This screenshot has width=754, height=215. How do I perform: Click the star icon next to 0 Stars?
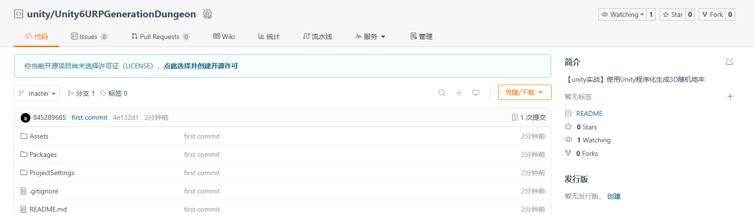coord(568,127)
